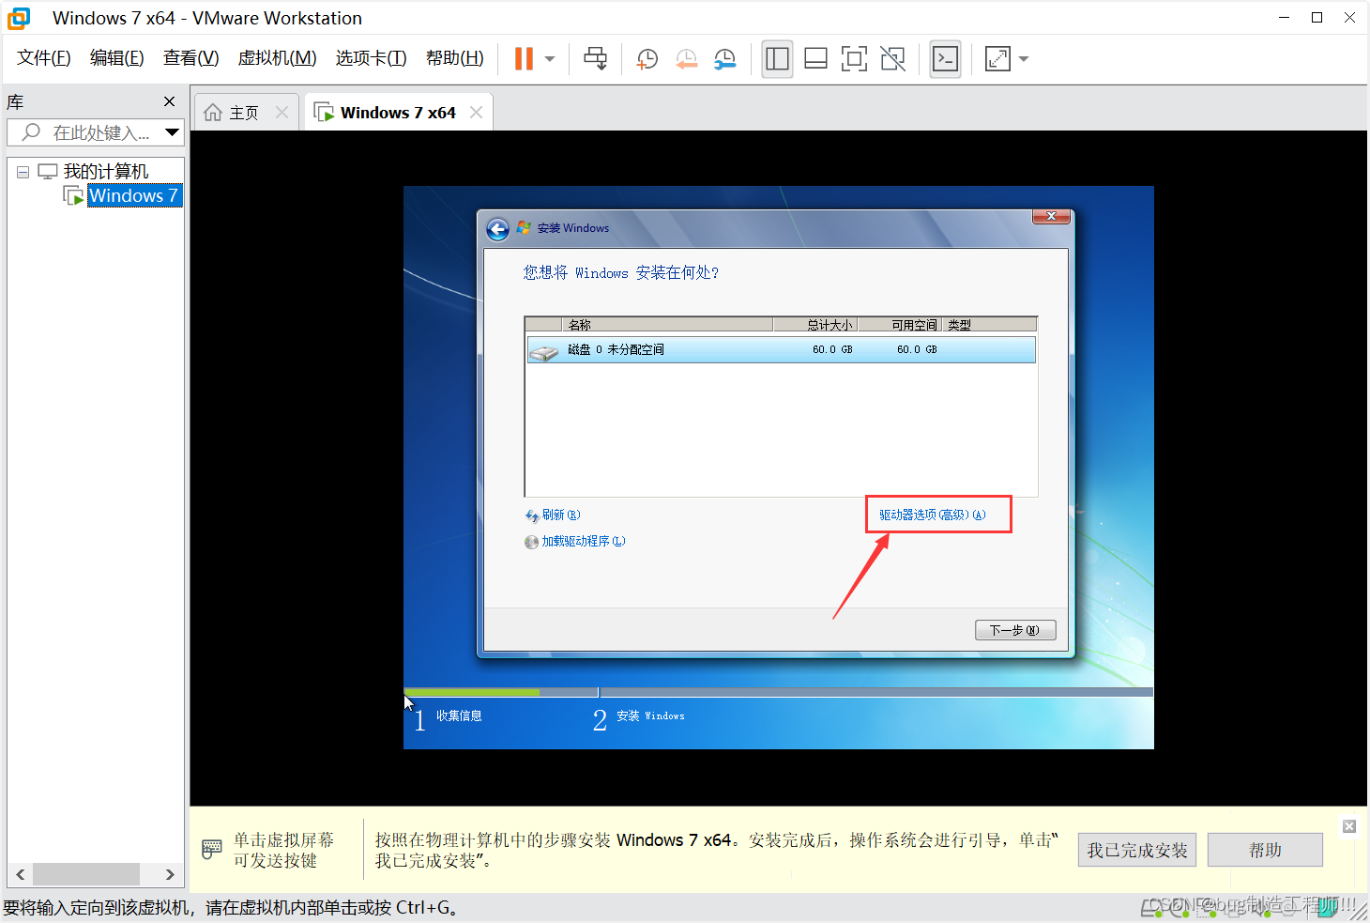Click the 名称 column header
The image size is (1370, 923).
click(x=667, y=325)
